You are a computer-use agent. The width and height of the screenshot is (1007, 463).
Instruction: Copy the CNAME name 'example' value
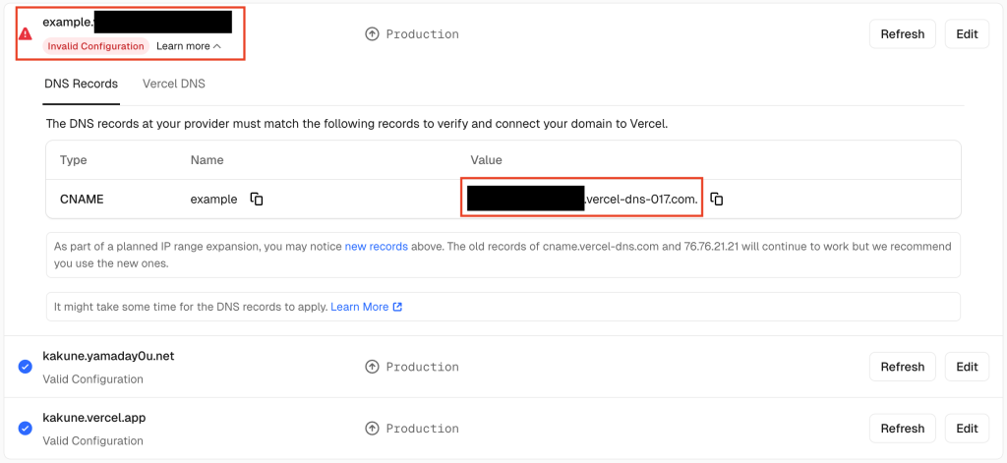(x=257, y=200)
